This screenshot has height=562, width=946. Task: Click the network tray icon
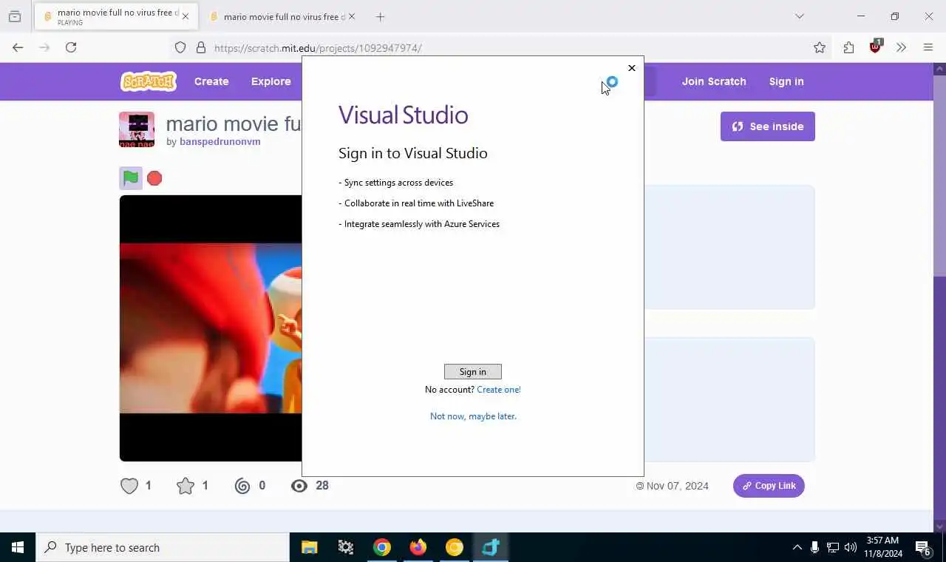[x=833, y=547]
